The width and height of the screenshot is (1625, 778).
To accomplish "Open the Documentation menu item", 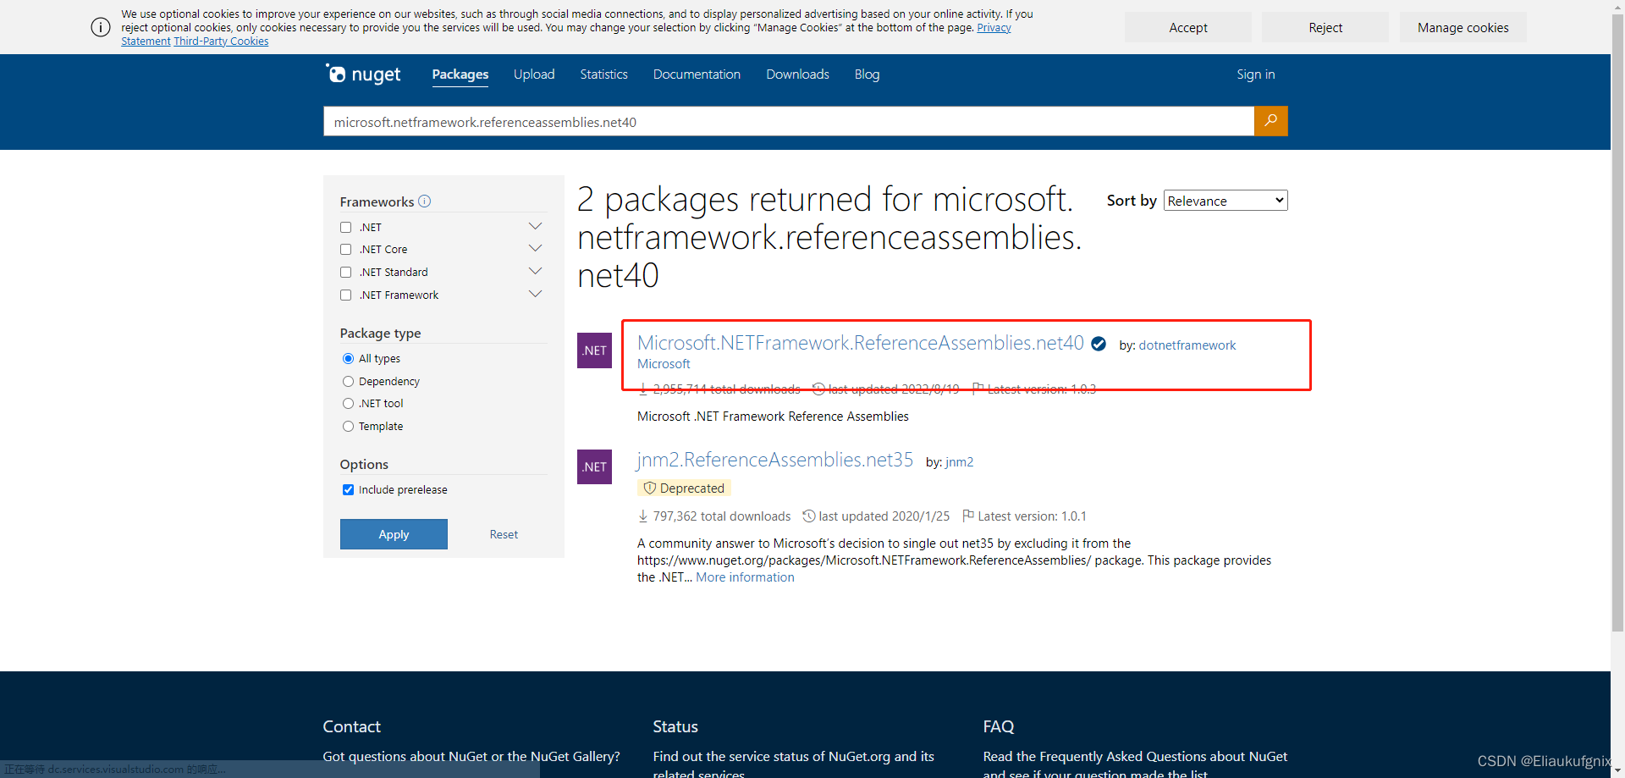I will point(697,74).
